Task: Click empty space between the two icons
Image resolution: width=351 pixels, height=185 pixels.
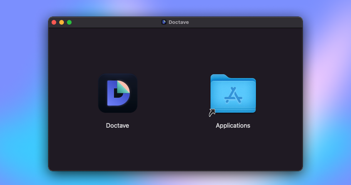Action: click(x=175, y=94)
